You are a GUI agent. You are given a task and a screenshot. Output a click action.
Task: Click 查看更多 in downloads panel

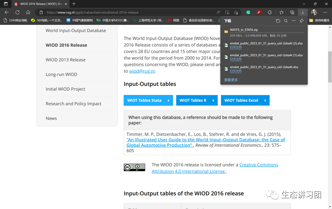[x=231, y=80]
